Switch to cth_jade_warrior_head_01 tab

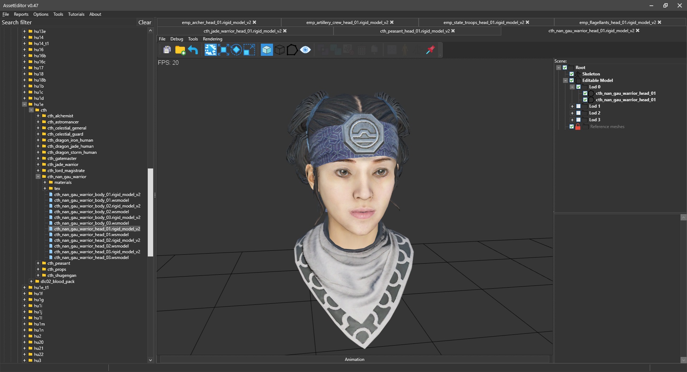(x=242, y=31)
